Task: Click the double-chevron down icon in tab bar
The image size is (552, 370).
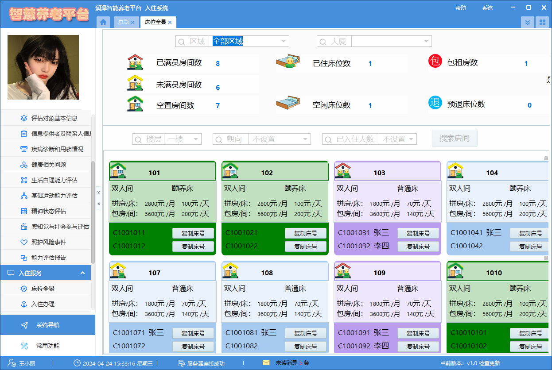Action: pyautogui.click(x=527, y=22)
